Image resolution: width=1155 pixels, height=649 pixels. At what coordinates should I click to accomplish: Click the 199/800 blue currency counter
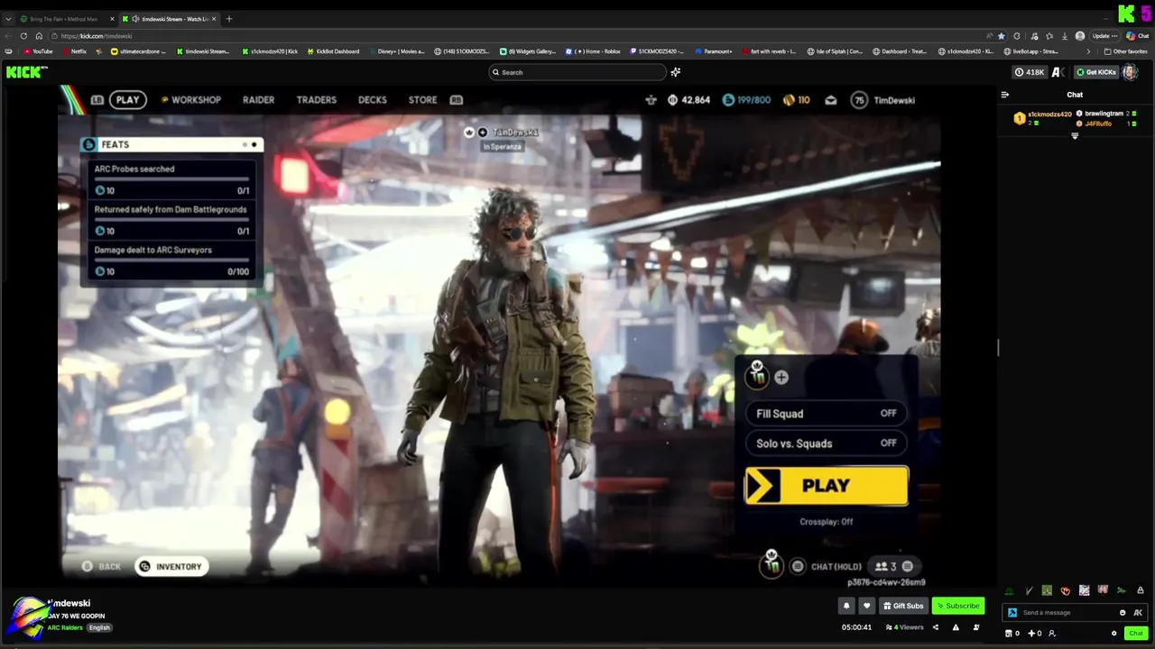746,100
